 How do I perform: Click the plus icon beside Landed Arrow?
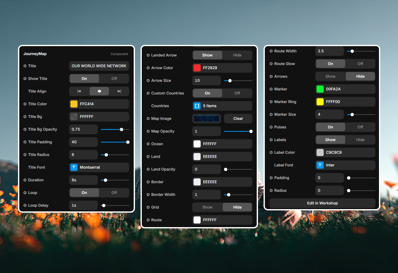click(x=148, y=55)
